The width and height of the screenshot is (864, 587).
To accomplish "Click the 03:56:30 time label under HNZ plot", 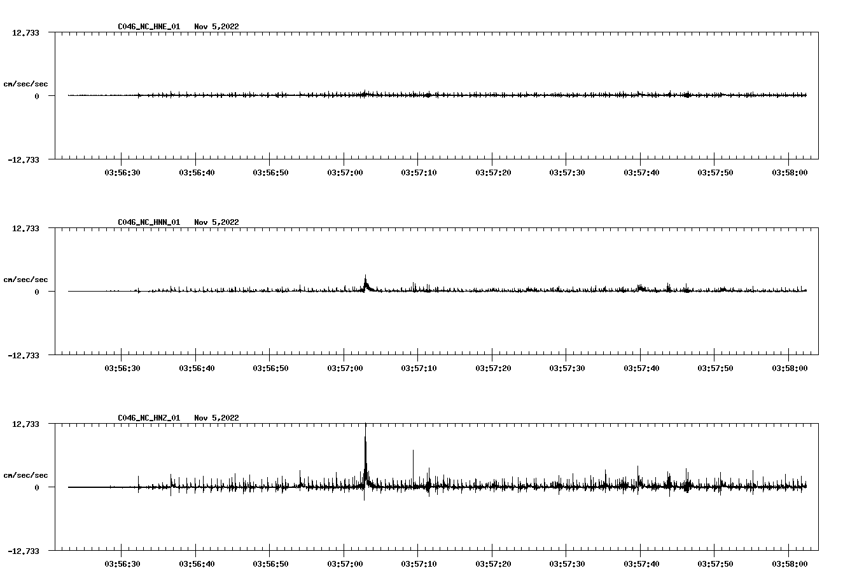I will click(122, 564).
